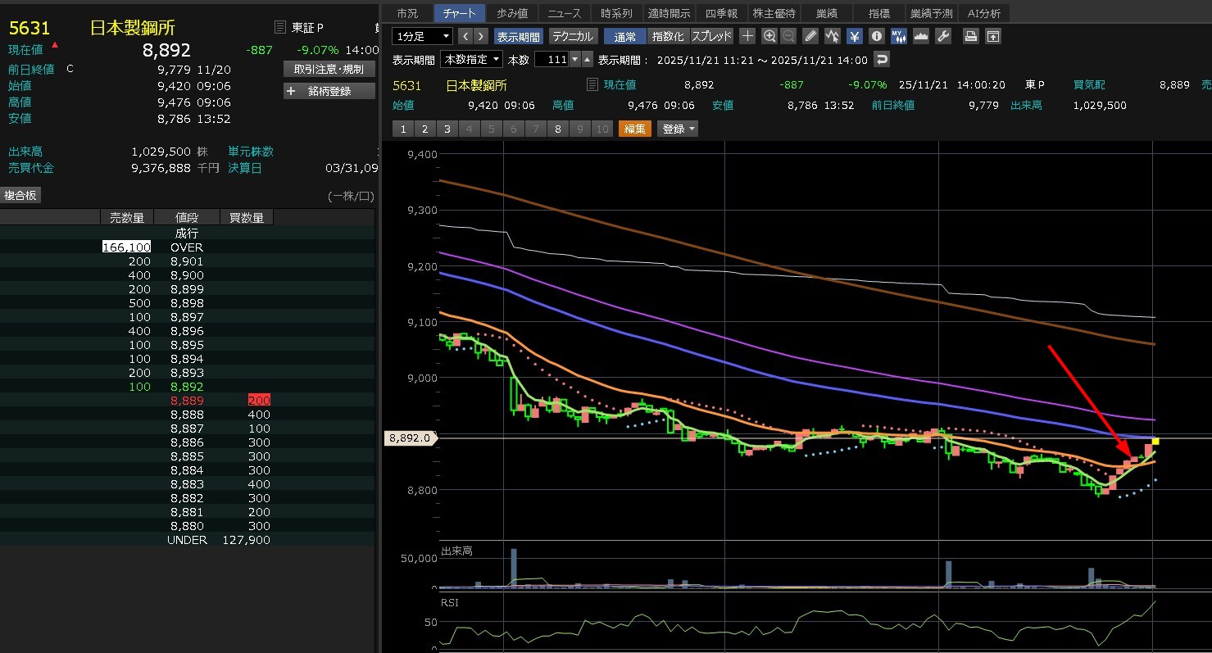Open the info circle icon
The width and height of the screenshot is (1212, 653).
[x=877, y=36]
